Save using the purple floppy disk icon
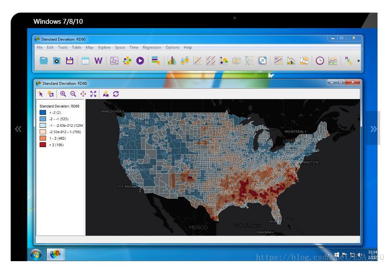 70,60
